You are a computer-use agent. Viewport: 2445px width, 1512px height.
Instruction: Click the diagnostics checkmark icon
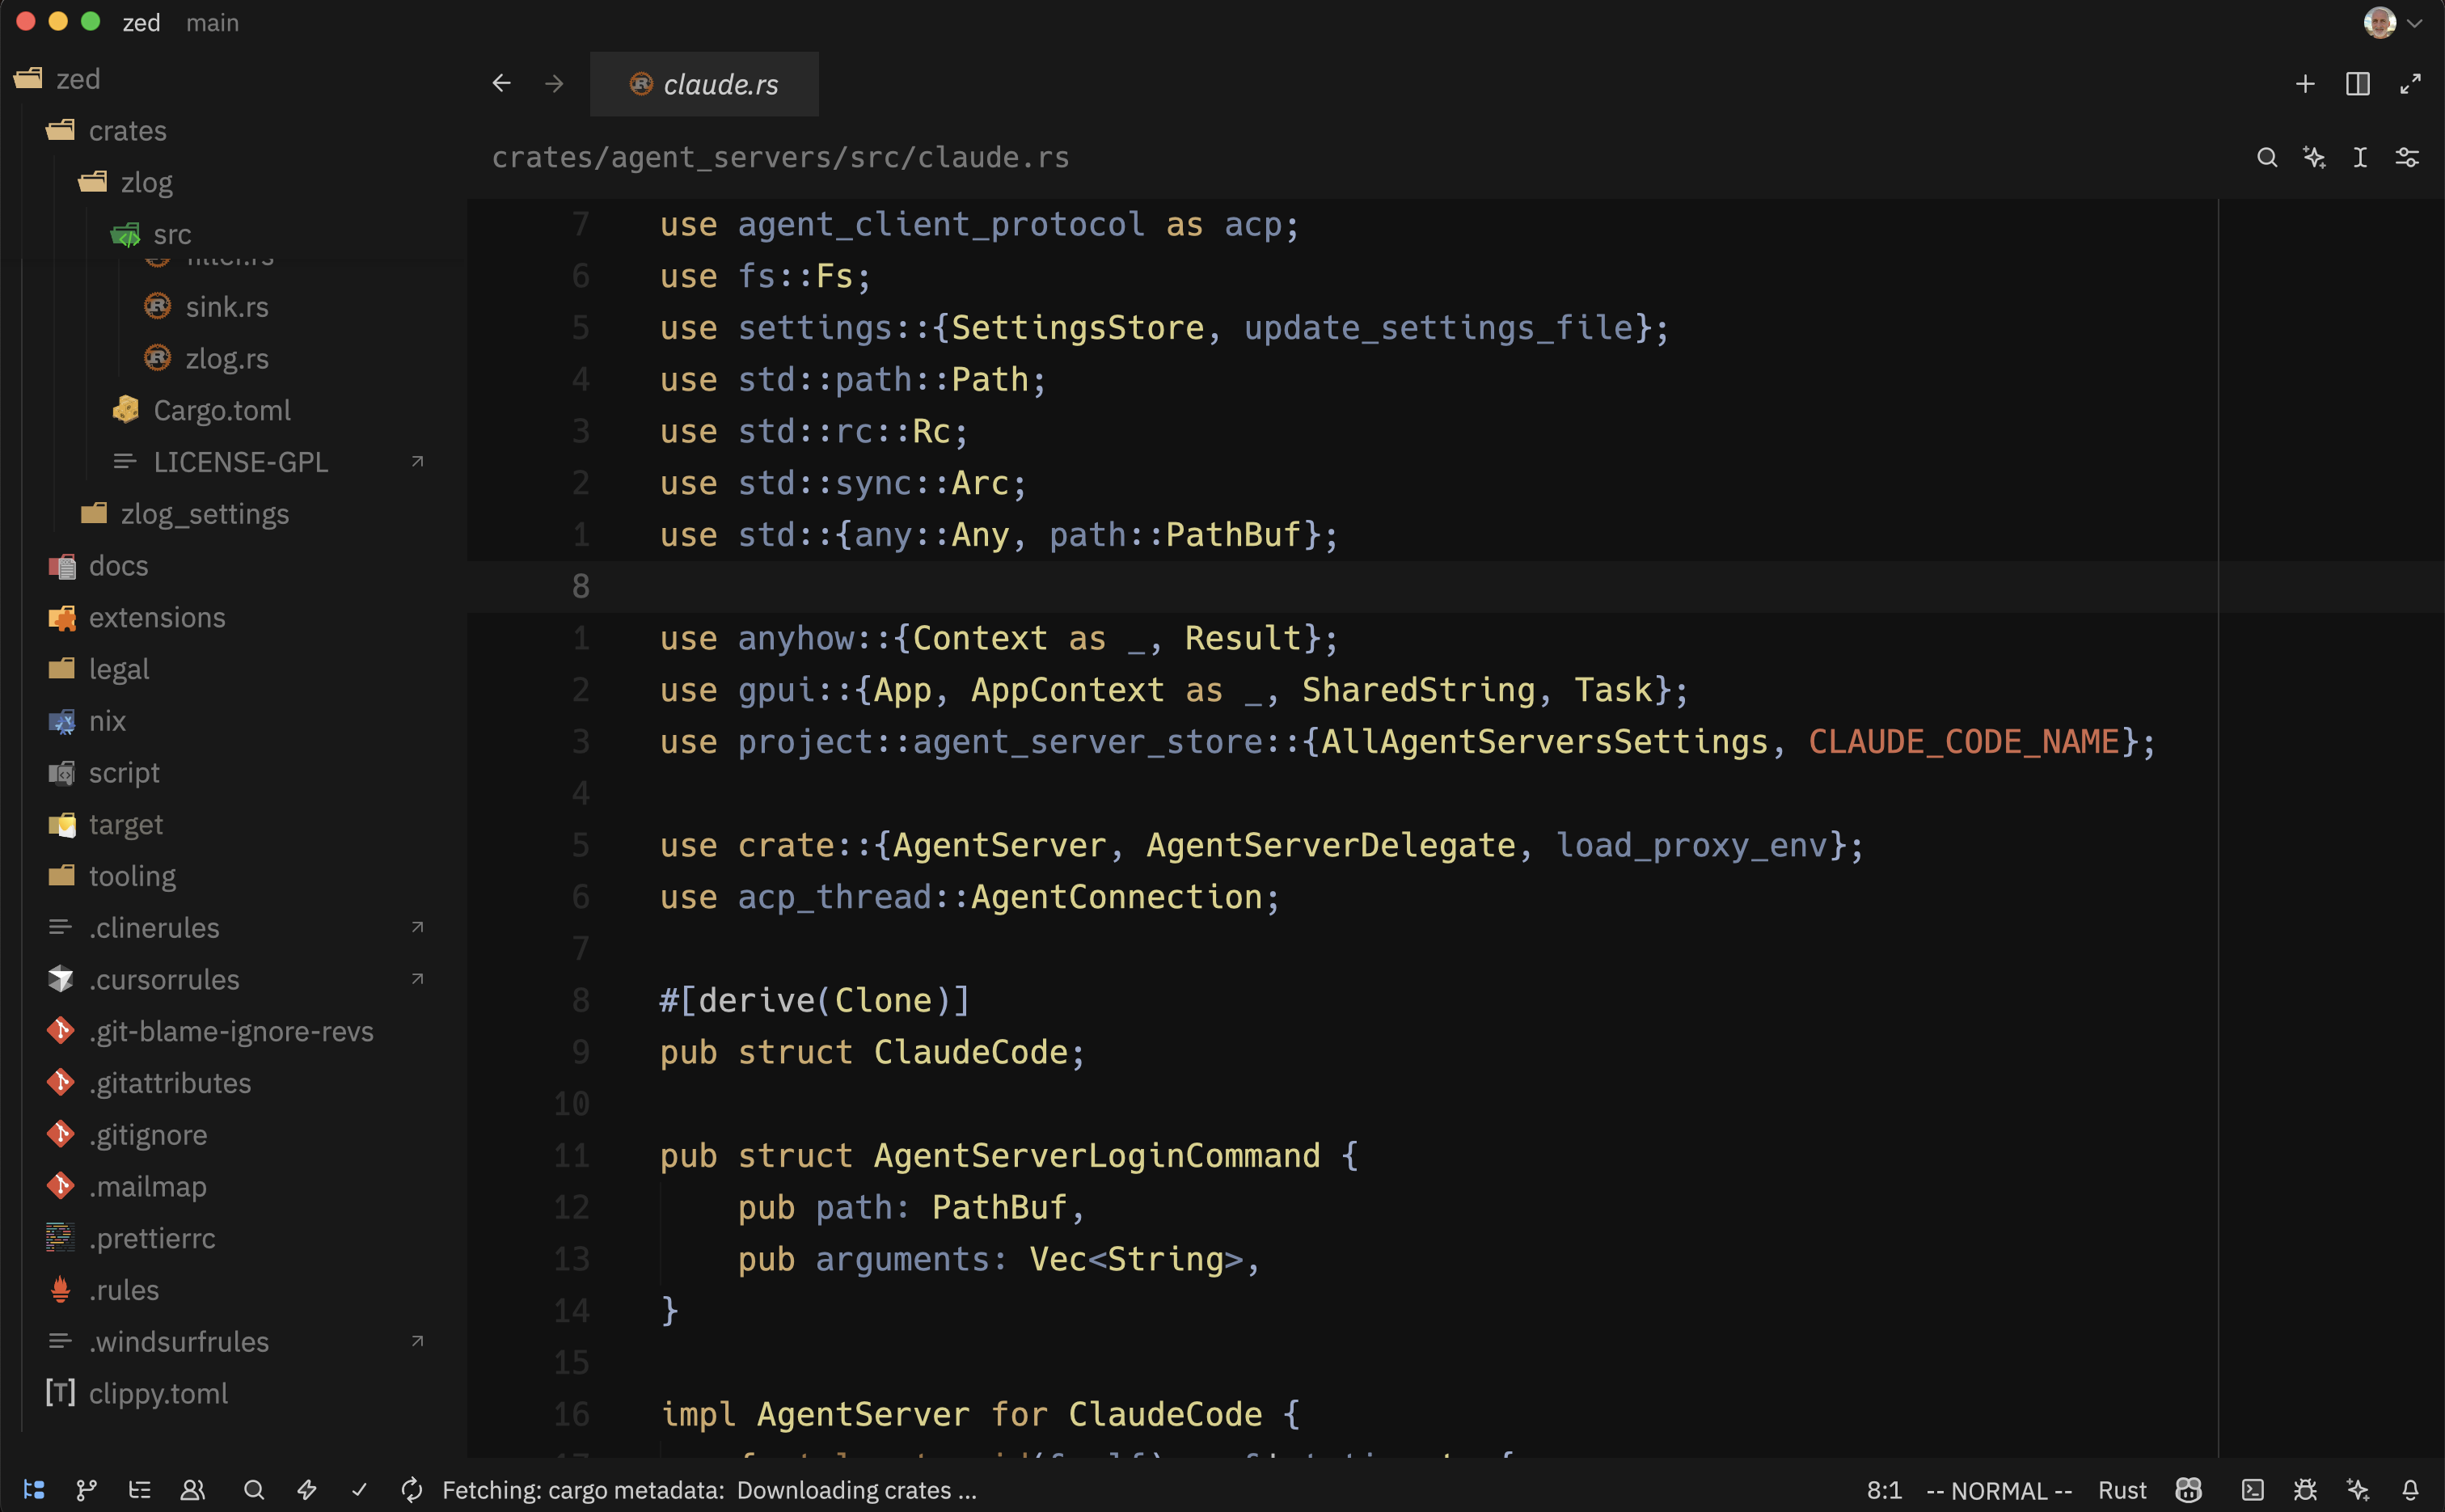click(x=359, y=1490)
